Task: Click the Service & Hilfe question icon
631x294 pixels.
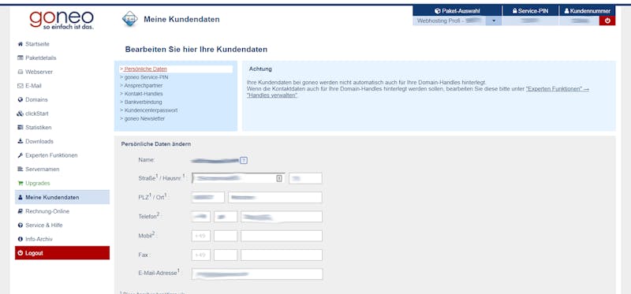Action: [x=21, y=225]
